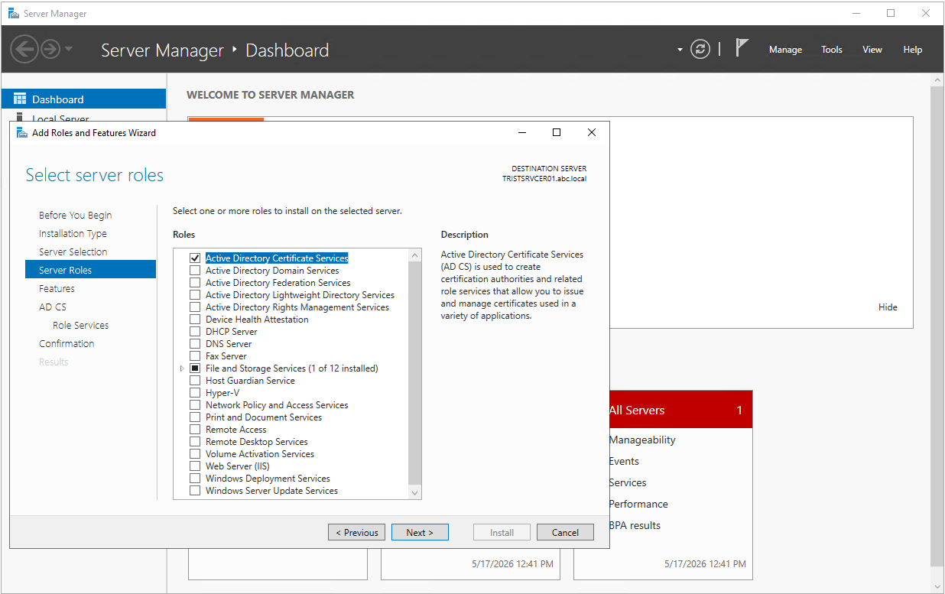Select the Server Roles wizard step
The height and width of the screenshot is (594, 945).
tap(90, 270)
